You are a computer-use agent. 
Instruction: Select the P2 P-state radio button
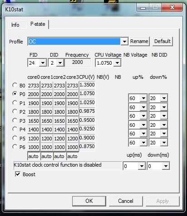[x=15, y=111]
